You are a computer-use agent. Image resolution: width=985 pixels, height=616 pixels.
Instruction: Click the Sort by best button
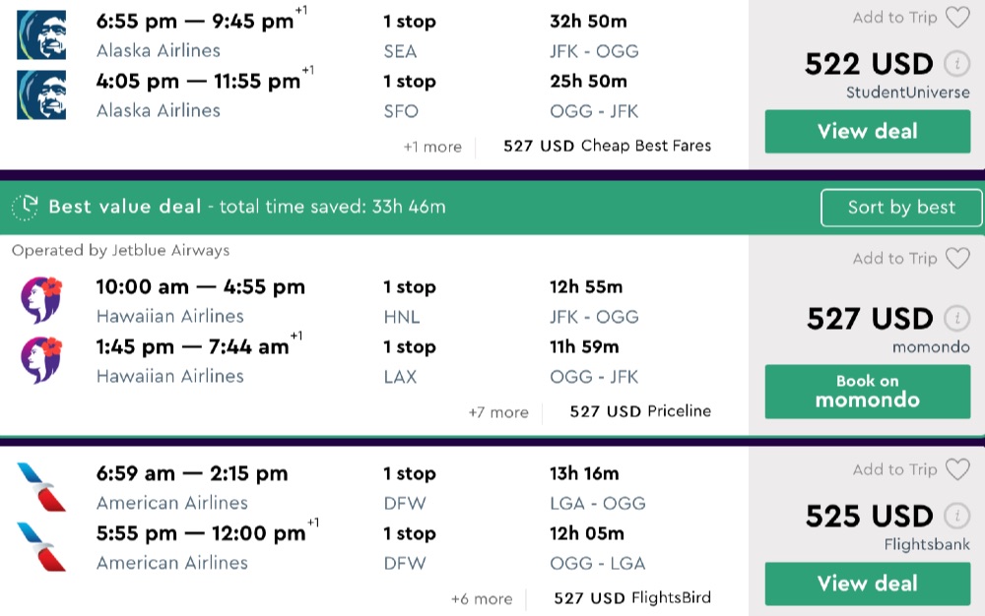[x=901, y=207]
